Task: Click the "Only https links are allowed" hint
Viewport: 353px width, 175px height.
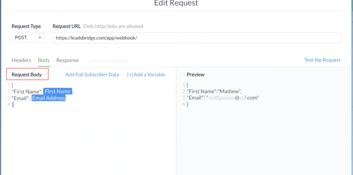Action: [x=113, y=26]
